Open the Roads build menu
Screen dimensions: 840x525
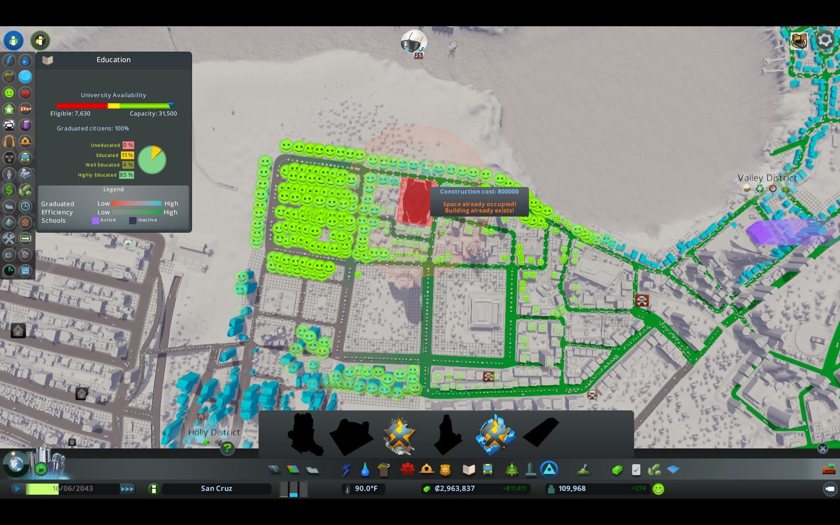[x=274, y=470]
